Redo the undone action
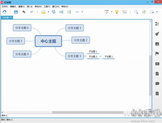Image resolution: width=162 pixels, height=123 pixels. [32, 12]
